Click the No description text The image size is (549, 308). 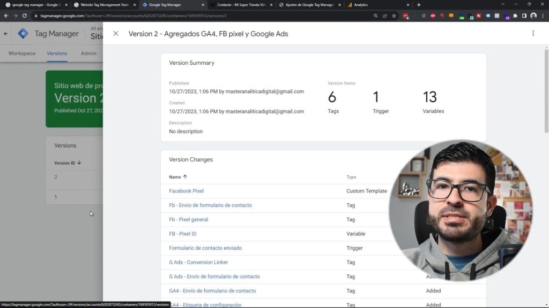[186, 132]
